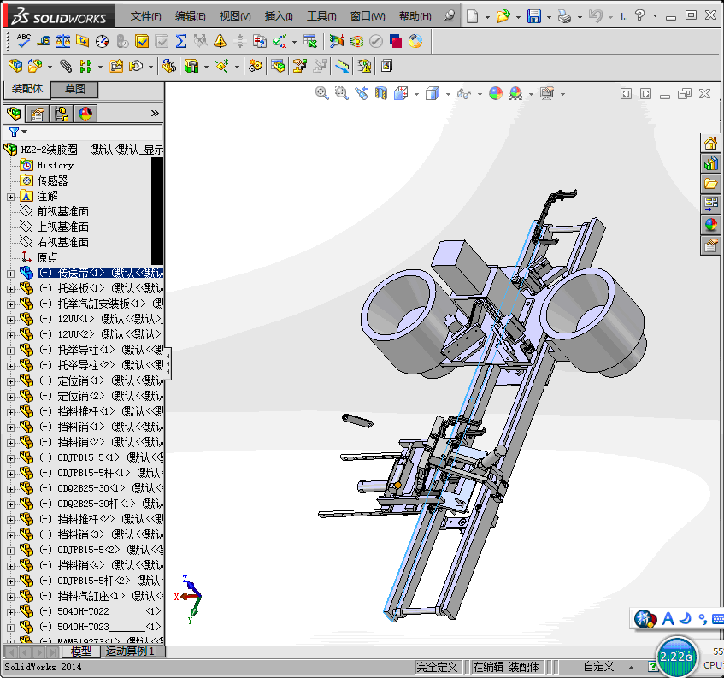
Task: Switch to the 装配体 toolbar tab
Action: tap(27, 89)
